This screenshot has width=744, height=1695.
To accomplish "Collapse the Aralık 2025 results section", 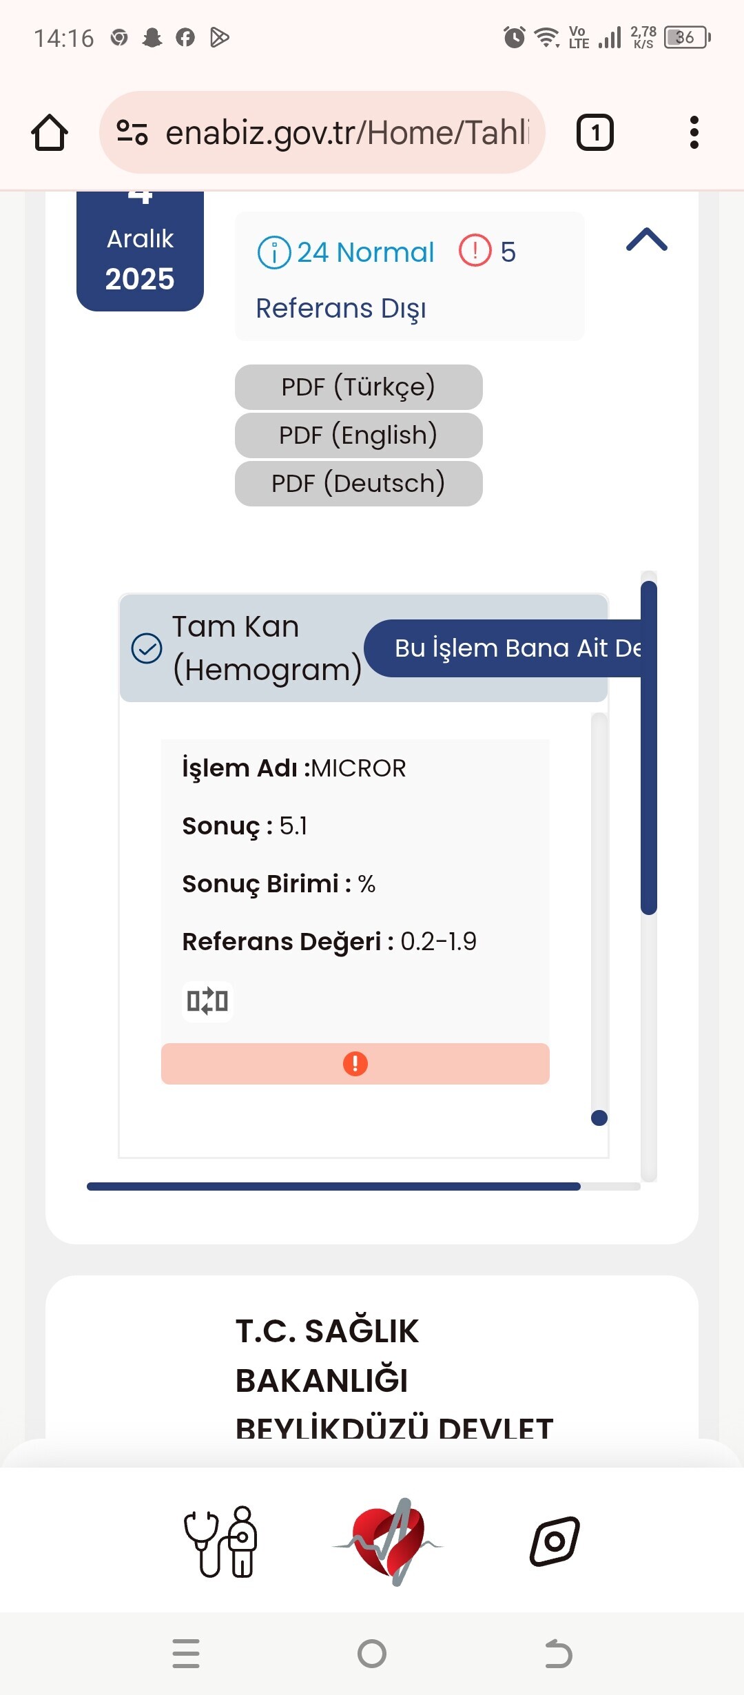I will [646, 240].
